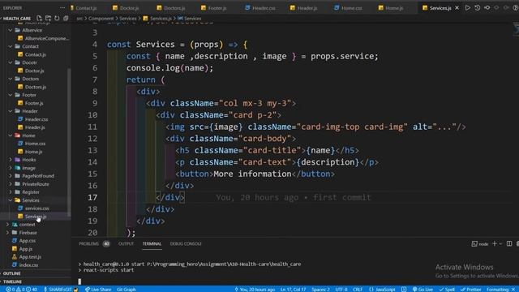Screen dimensions: 519x292
Task: Click Prettier status bar item
Action: pos(470,290)
